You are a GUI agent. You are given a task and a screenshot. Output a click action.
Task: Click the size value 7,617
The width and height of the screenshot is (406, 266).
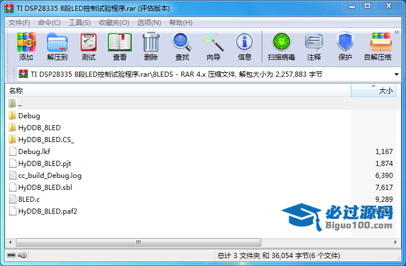(384, 187)
